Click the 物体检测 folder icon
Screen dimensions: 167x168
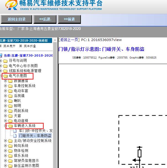(10, 151)
